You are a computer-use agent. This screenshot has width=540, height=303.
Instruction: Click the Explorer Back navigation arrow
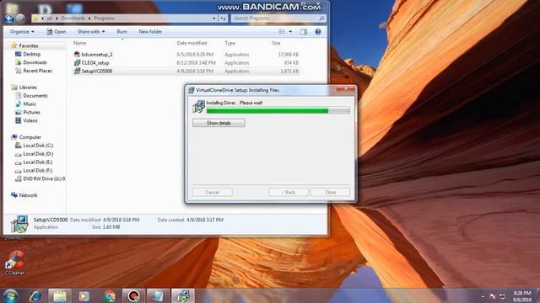[9, 19]
